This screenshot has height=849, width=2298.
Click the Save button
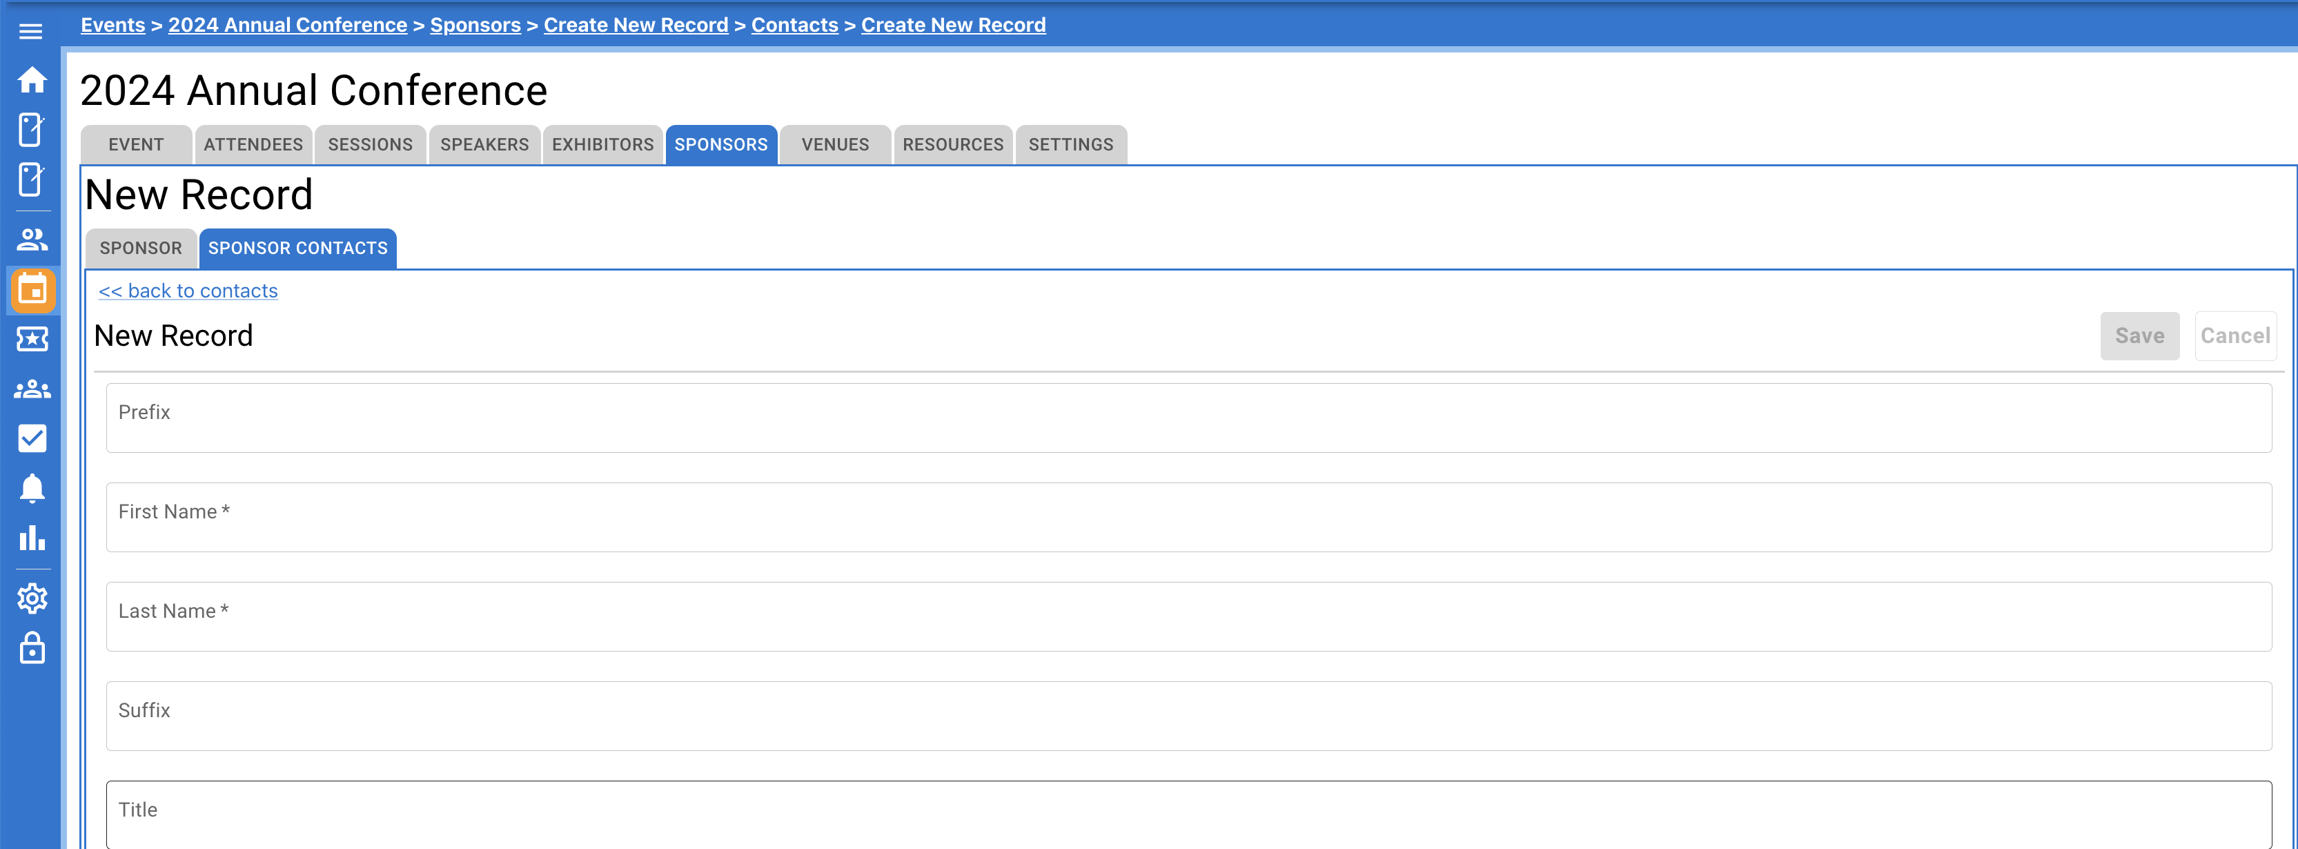(x=2140, y=335)
